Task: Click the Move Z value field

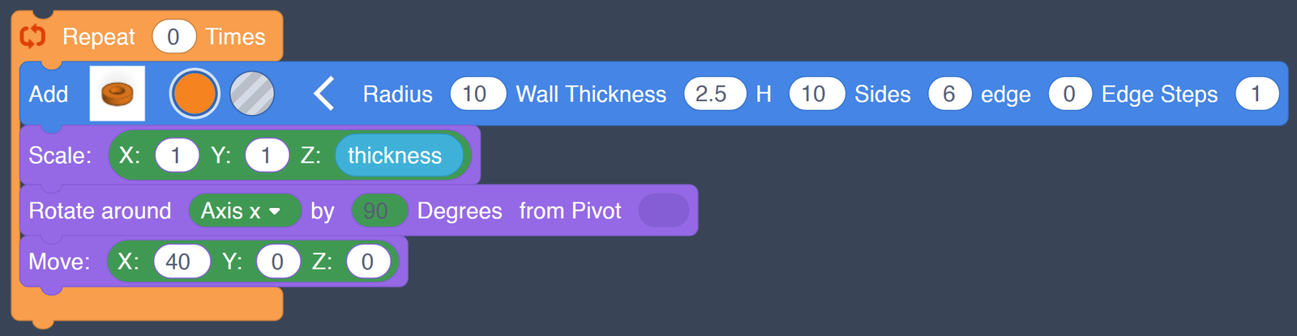Action: pos(368,262)
